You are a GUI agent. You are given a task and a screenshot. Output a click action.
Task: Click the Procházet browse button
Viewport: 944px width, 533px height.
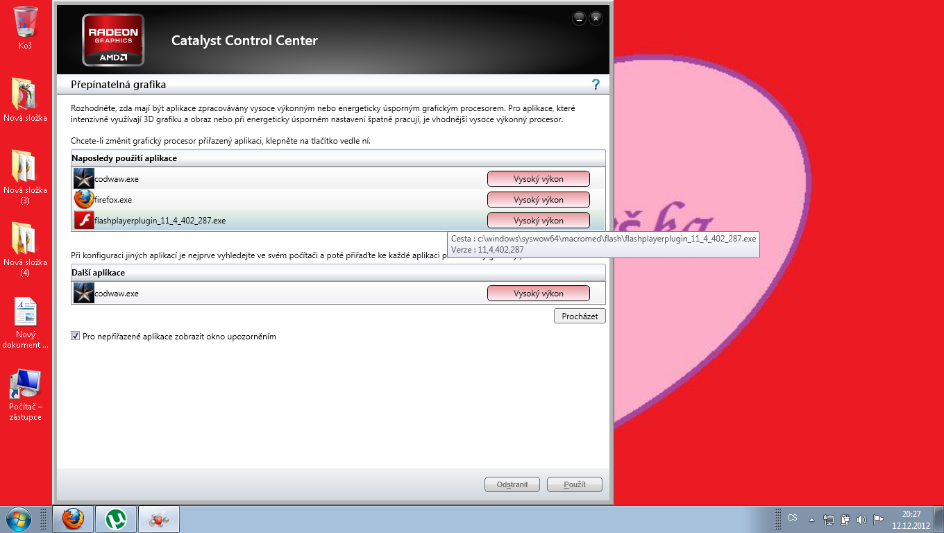(x=580, y=316)
